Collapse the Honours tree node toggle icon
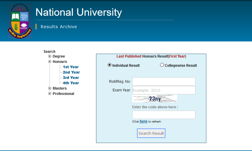This screenshot has width=252, height=151. 50,62
